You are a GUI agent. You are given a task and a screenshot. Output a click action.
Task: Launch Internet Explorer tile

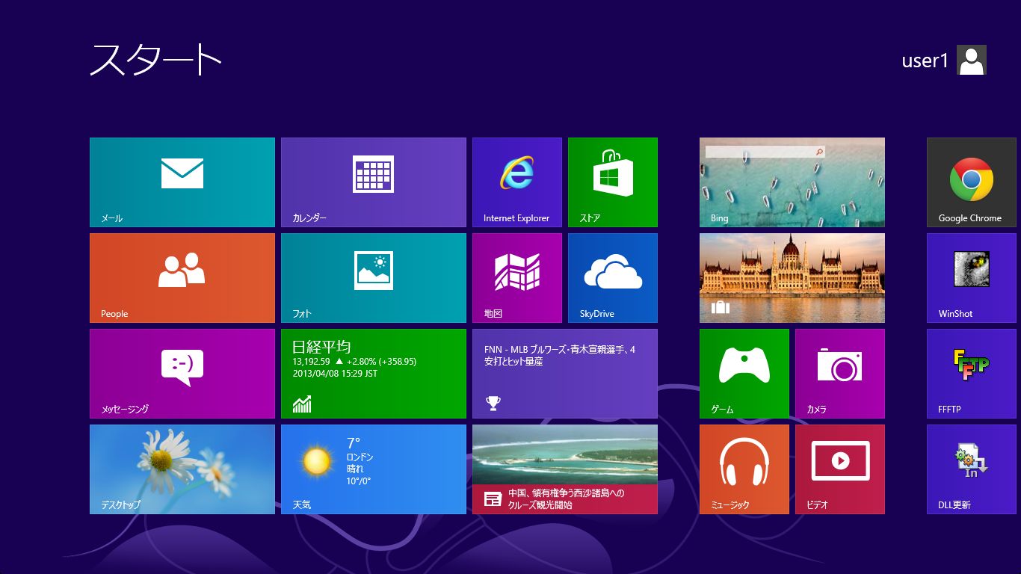tap(517, 182)
